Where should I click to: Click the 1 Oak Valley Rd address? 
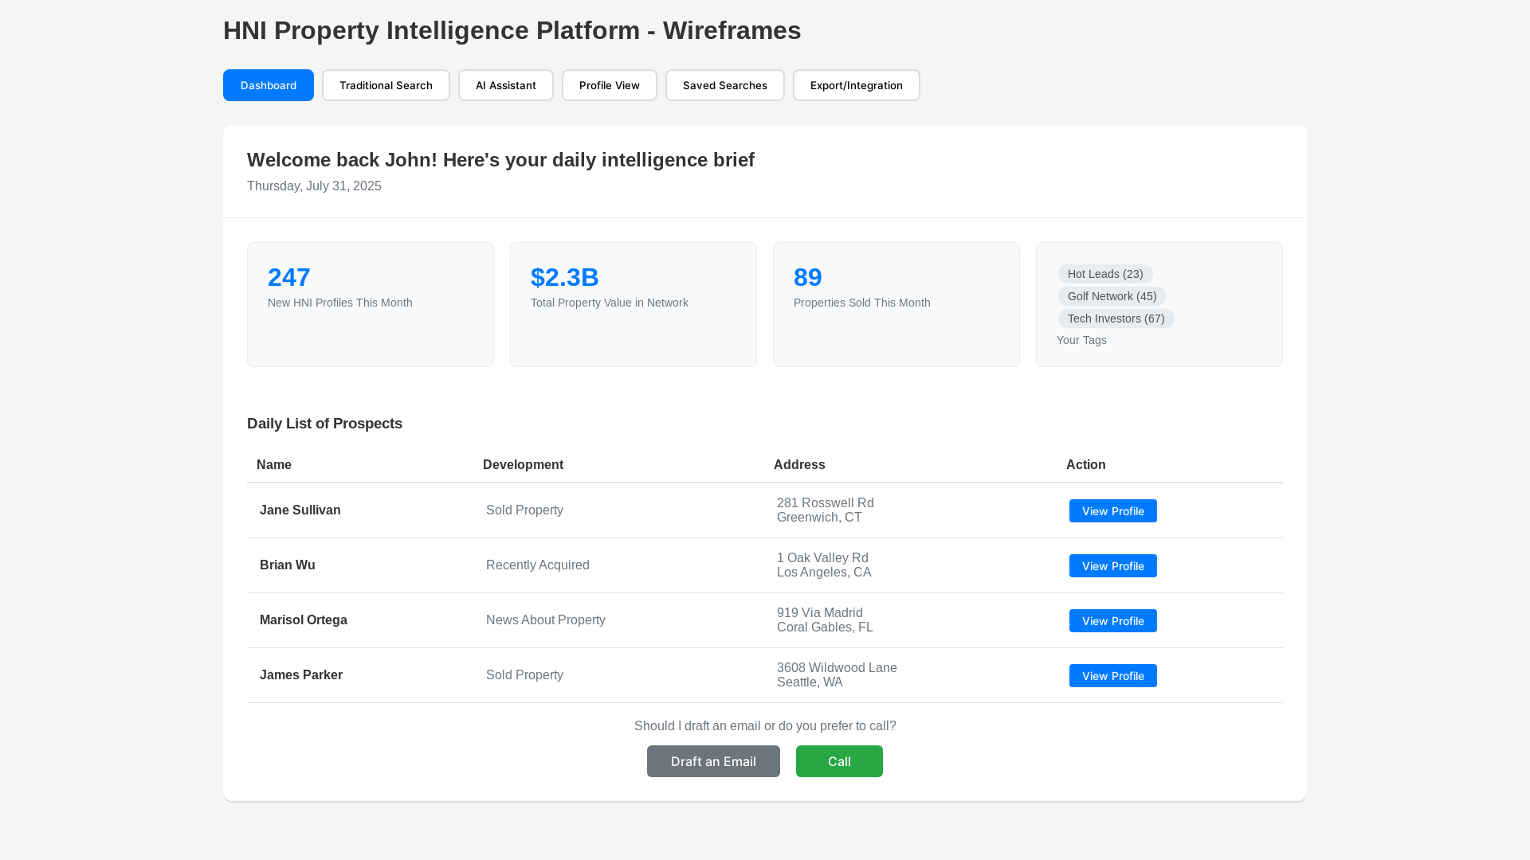click(824, 565)
